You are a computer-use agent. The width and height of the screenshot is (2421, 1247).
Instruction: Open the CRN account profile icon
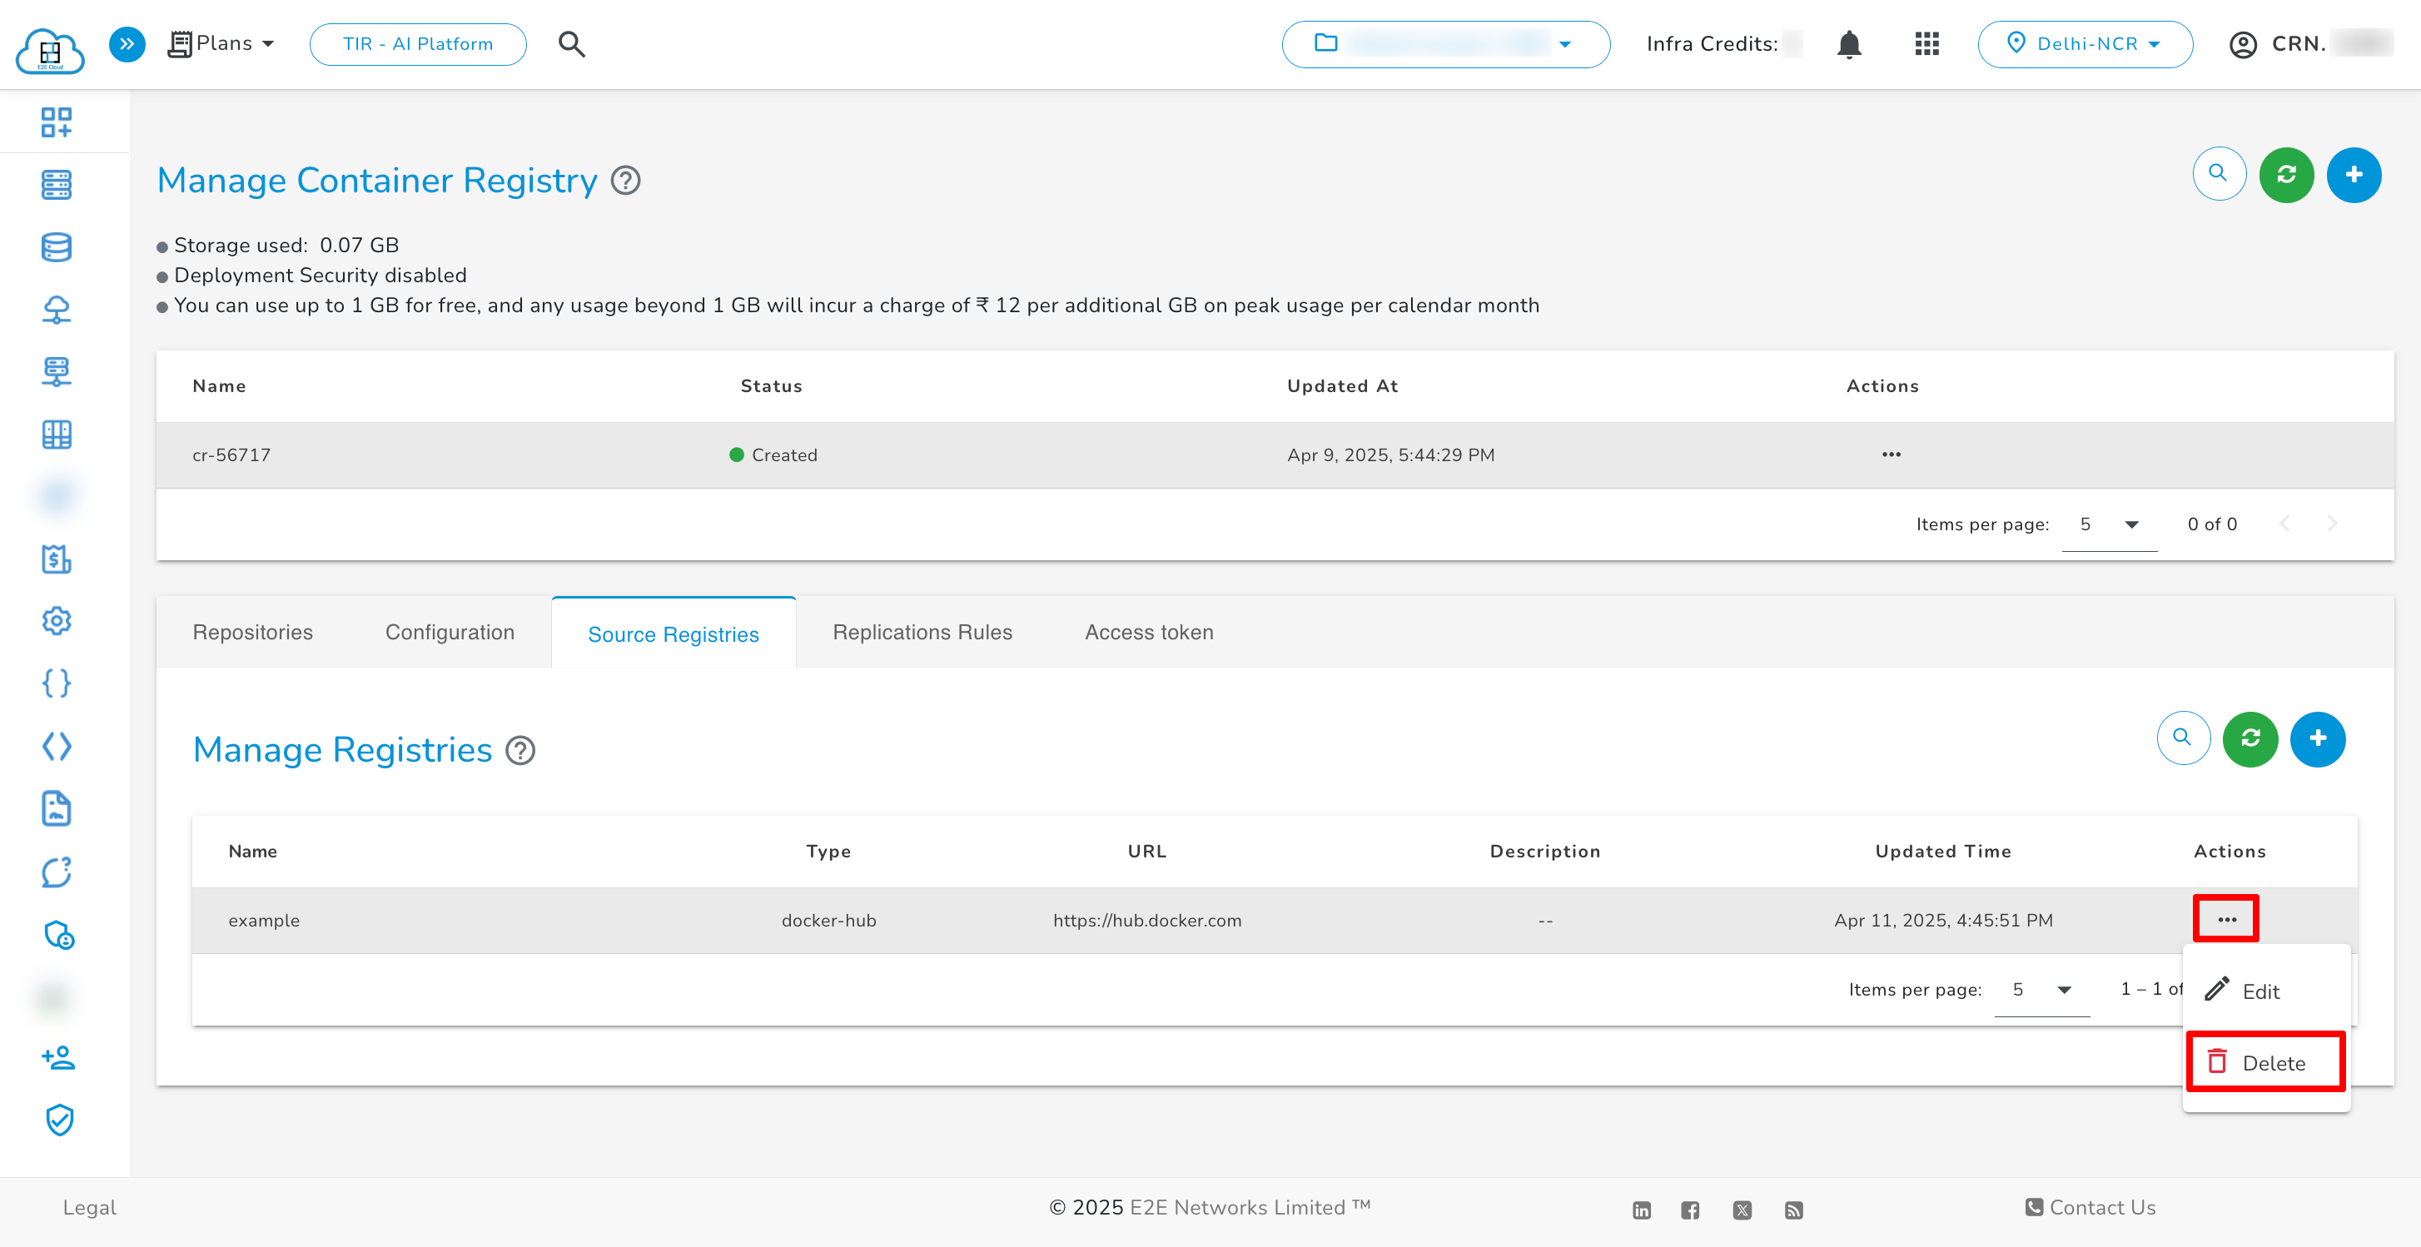[2245, 43]
